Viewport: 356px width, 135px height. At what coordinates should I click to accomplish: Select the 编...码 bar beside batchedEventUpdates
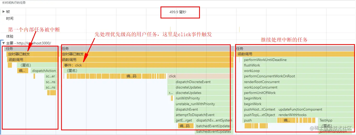point(186,126)
